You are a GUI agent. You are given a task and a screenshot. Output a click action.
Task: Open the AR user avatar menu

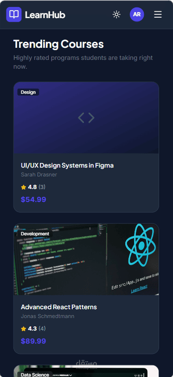pyautogui.click(x=137, y=14)
